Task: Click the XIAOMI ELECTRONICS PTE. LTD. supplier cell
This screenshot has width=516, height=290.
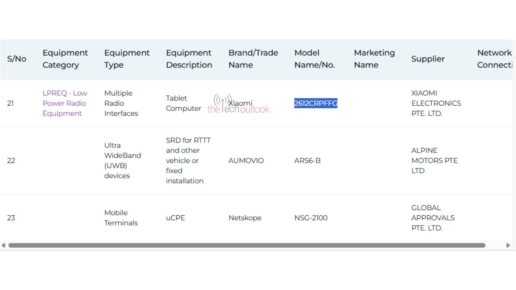Action: 436,103
